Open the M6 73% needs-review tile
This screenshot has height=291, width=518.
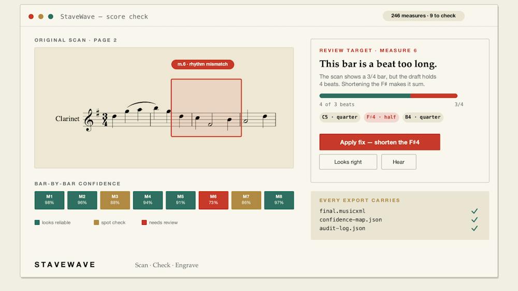[x=213, y=200]
